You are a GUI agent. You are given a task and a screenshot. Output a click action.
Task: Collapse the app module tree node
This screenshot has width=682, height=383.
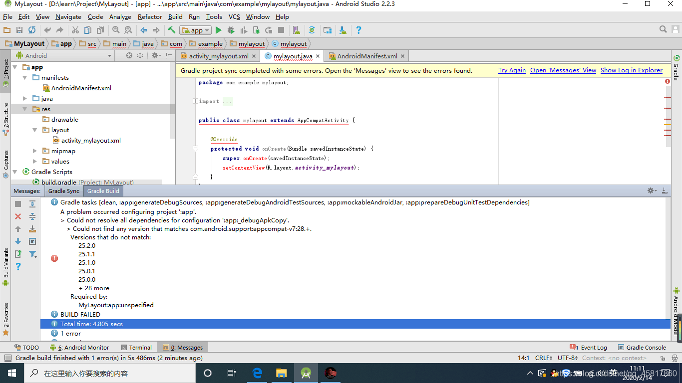pyautogui.click(x=15, y=67)
